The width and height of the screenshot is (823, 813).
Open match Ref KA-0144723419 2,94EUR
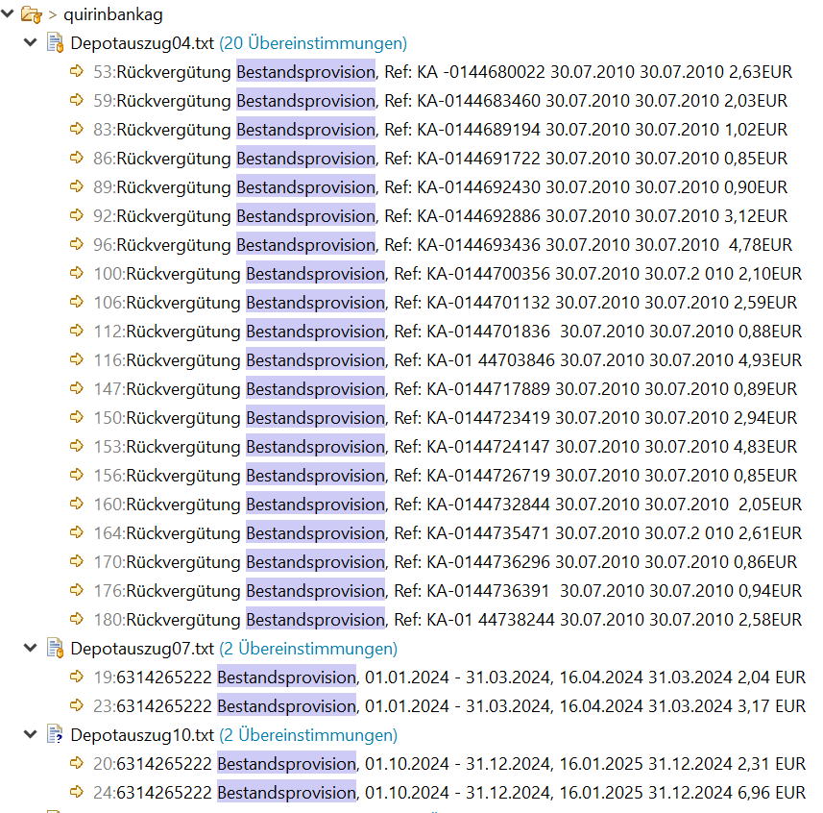coord(445,418)
